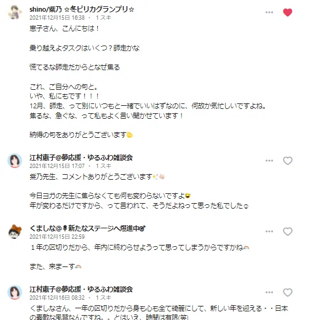Open the more options menu on shino's comment
Screen dimensions: 324x320
(269, 12)
